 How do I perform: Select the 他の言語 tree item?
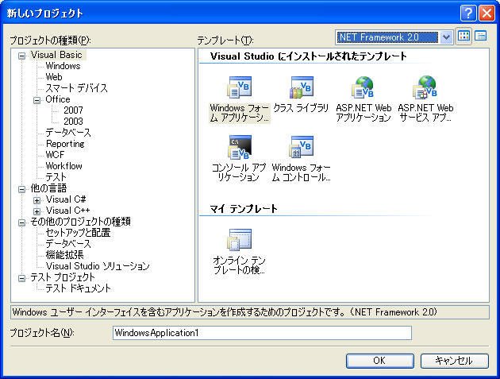[x=48, y=188]
